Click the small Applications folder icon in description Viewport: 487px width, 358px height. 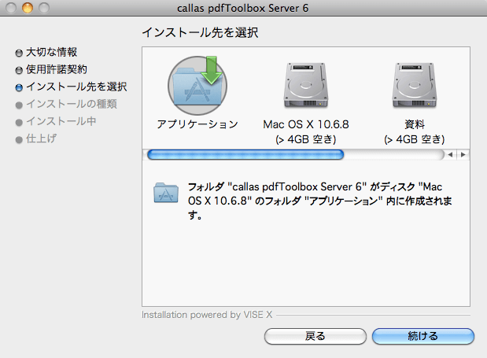click(166, 193)
